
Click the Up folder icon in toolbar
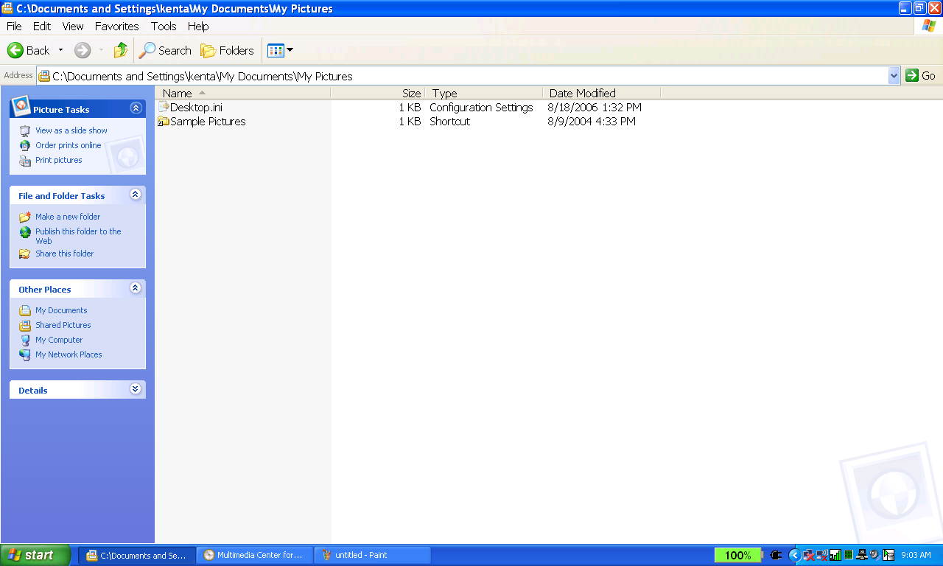pos(120,50)
